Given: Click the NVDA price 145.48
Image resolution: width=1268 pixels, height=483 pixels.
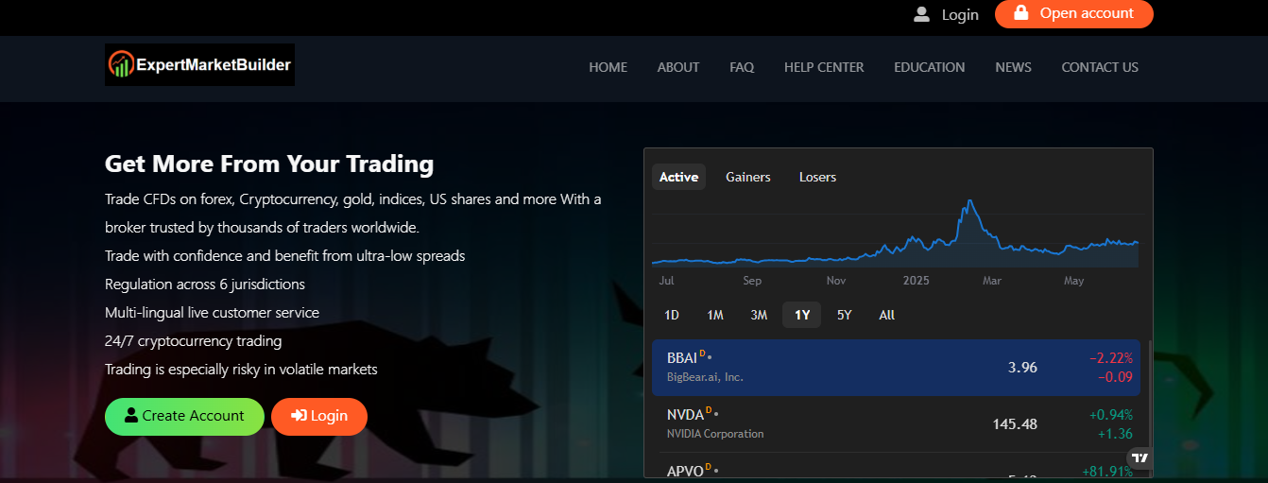Looking at the screenshot, I should pos(1015,424).
